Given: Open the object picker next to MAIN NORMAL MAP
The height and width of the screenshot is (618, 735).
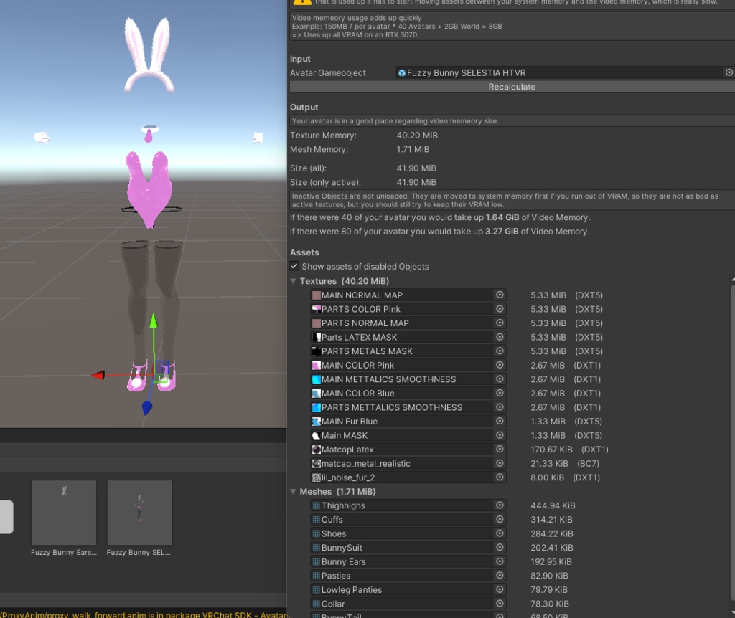Looking at the screenshot, I should (x=500, y=295).
